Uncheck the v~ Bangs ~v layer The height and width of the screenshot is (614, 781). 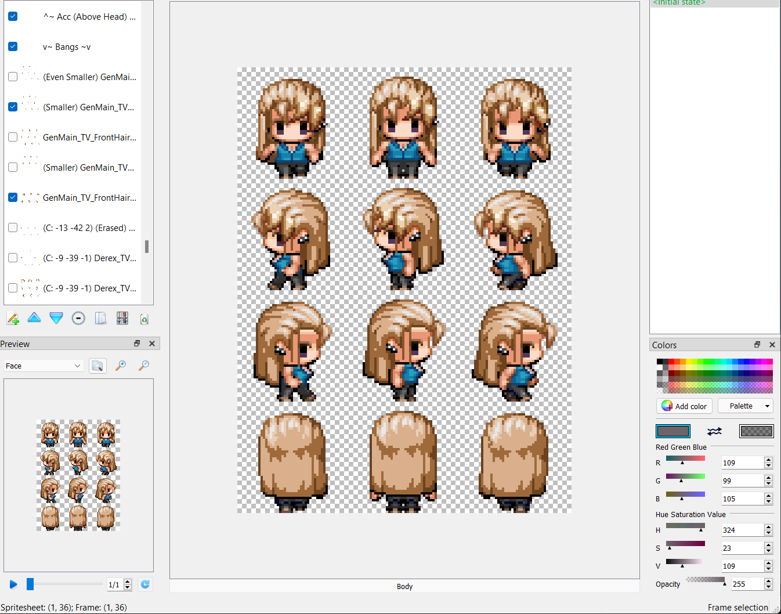pyautogui.click(x=13, y=46)
